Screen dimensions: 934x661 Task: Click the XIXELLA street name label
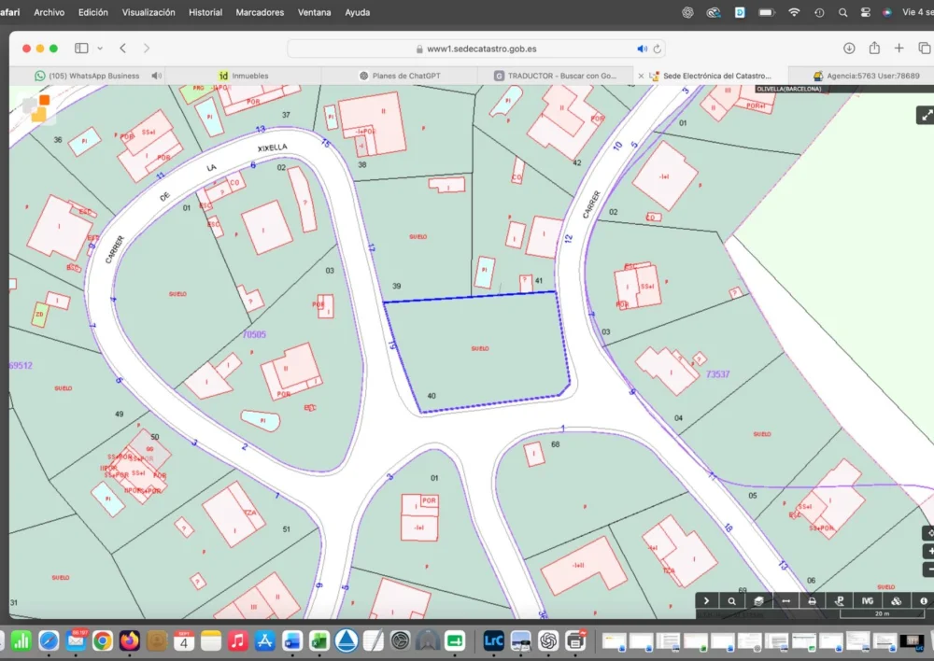coord(272,148)
